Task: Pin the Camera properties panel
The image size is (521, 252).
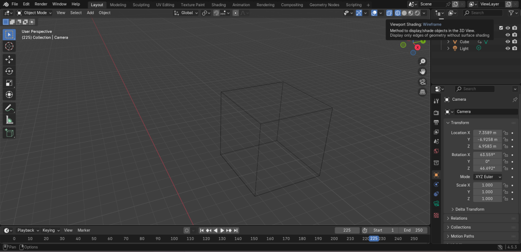Action: click(515, 99)
